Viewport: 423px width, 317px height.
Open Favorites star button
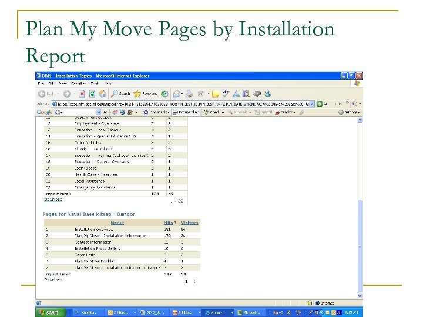click(146, 94)
